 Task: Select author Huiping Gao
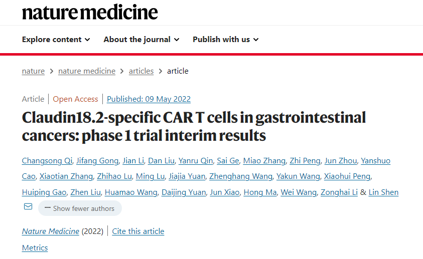(44, 192)
